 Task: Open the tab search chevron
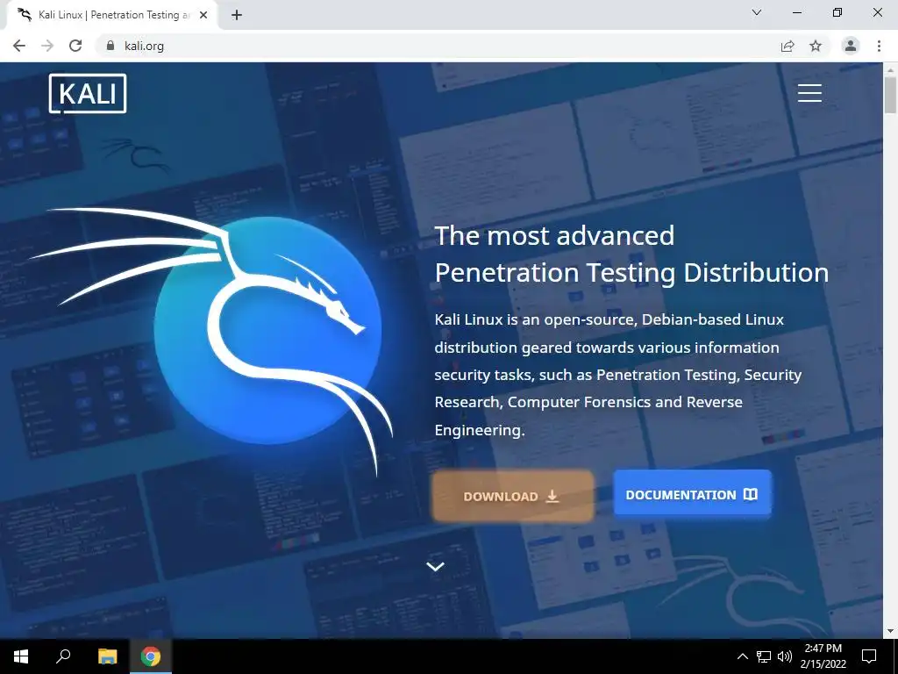point(757,12)
